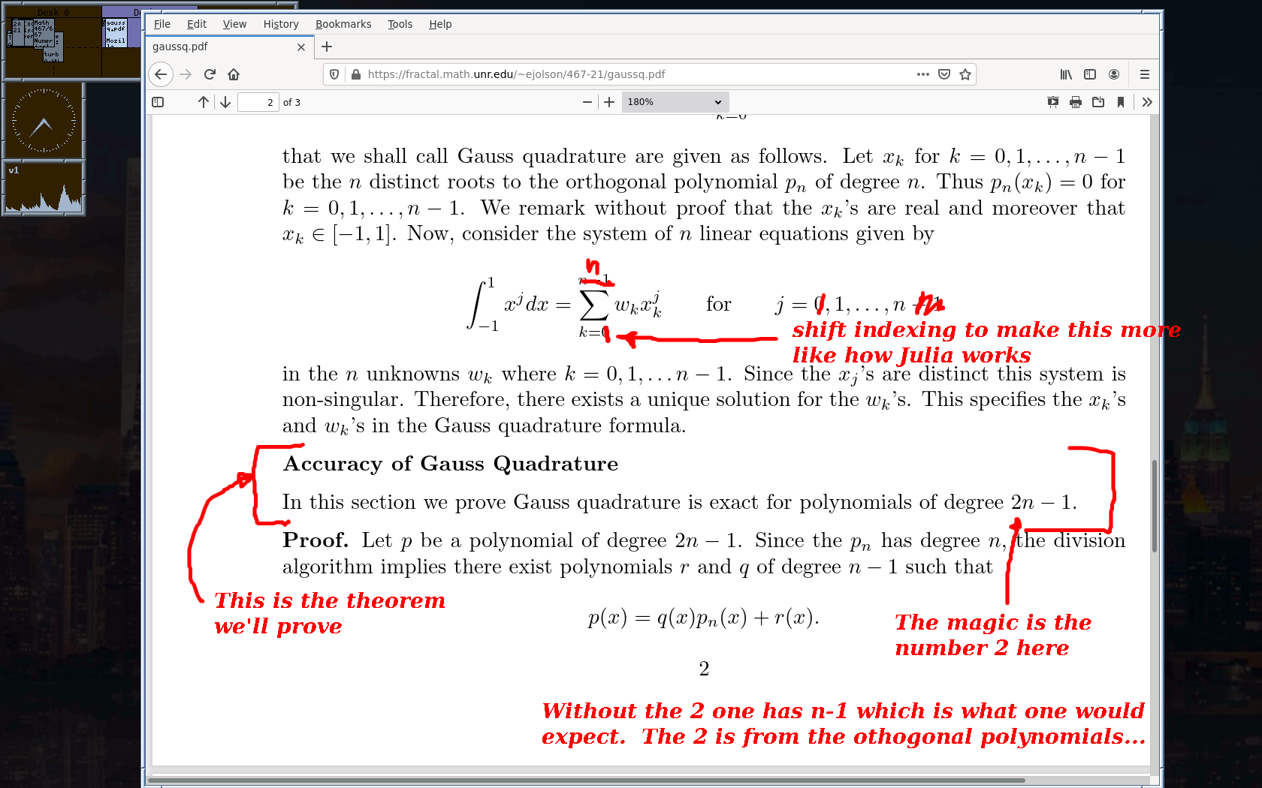Screen dimensions: 1262x788
Task: Click the vertical scrollbar of the PDF
Action: tap(1154, 507)
